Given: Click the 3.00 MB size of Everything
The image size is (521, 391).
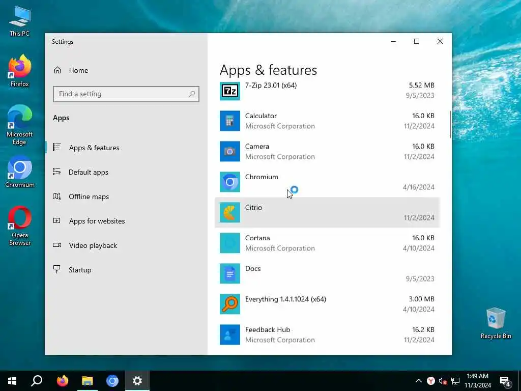Looking at the screenshot, I should pos(421,299).
